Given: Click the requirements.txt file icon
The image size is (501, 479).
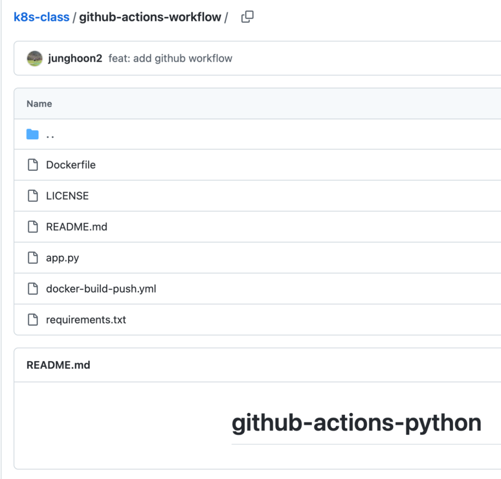Looking at the screenshot, I should click(33, 320).
